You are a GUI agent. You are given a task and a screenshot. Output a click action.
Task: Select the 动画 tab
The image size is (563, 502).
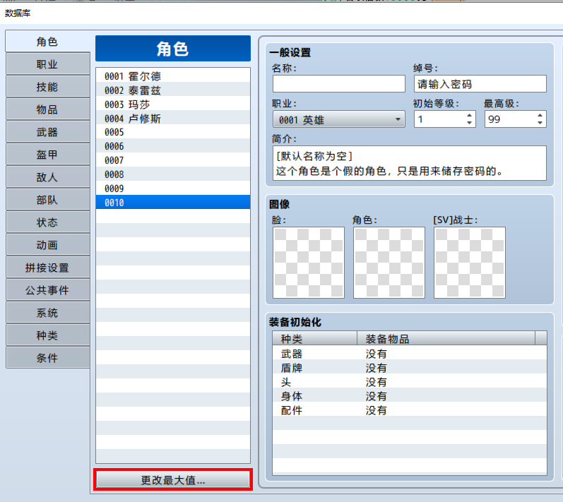47,245
